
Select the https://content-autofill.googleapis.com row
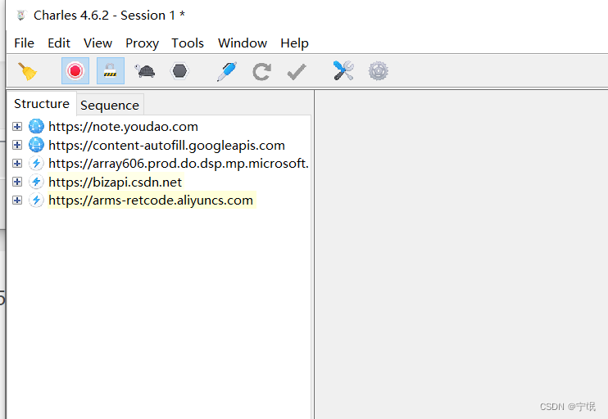[x=166, y=145]
